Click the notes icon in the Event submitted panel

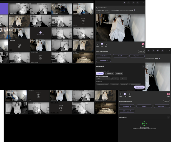[x=159, y=59]
